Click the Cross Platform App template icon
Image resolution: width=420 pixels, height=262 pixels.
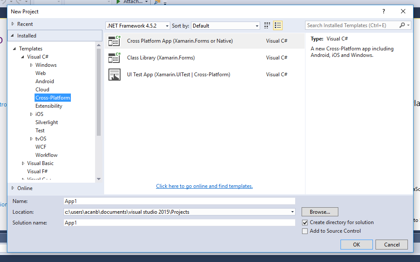click(x=115, y=41)
